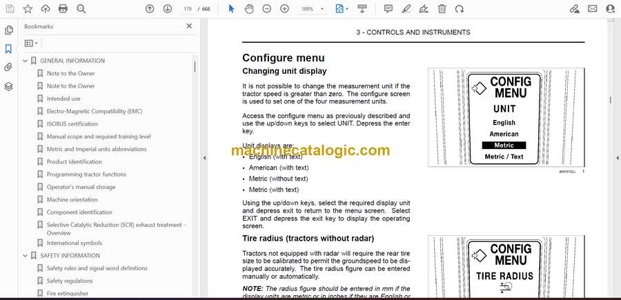Image resolution: width=621 pixels, height=300 pixels.
Task: Click the TIRE RADIUS figure
Action: (x=506, y=266)
